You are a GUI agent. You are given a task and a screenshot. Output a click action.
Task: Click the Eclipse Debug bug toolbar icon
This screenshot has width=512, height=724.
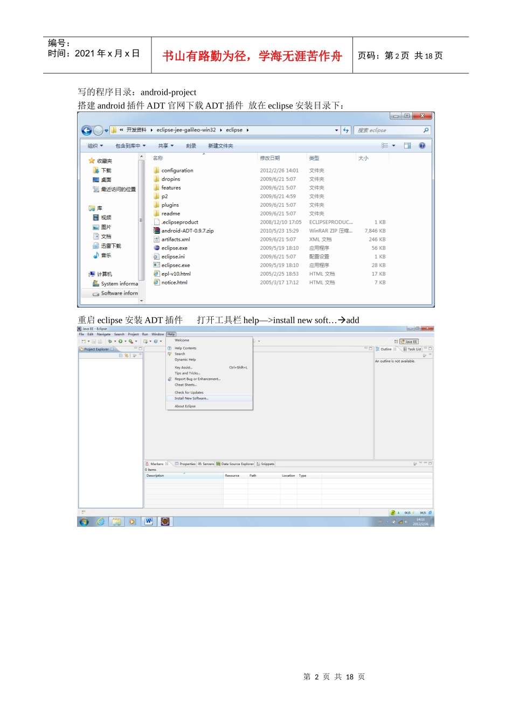110,342
